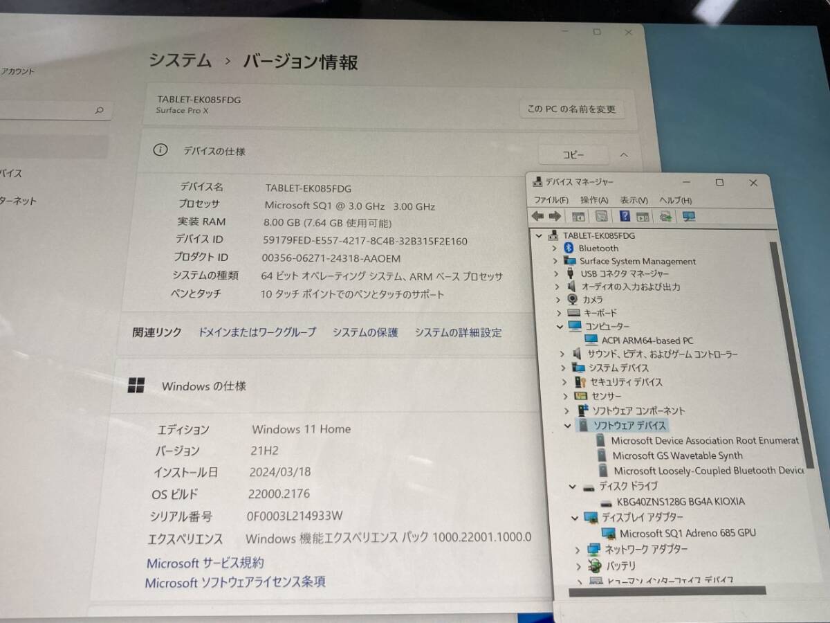Select the Adreno 685 GPU adapter icon

(x=609, y=533)
